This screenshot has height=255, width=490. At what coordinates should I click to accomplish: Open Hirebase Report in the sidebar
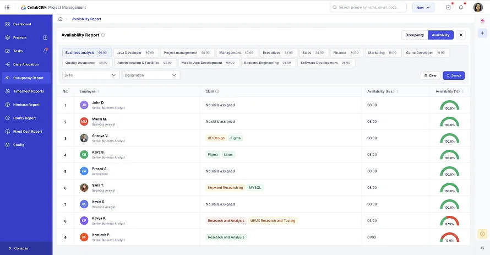point(26,105)
